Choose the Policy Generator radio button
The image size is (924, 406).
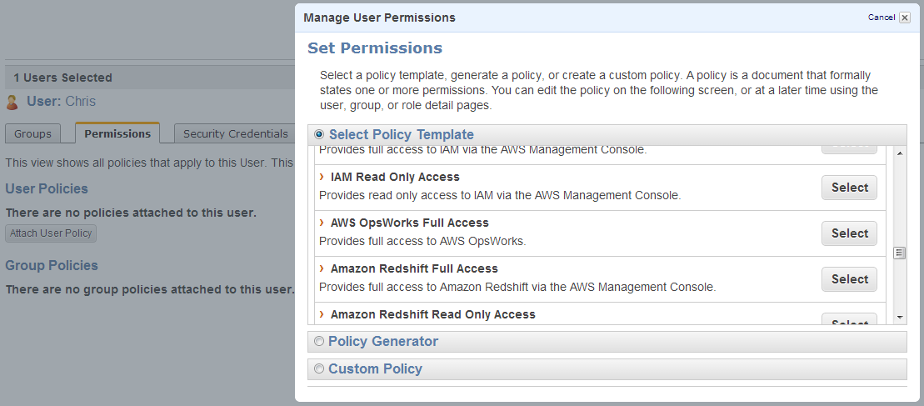point(319,341)
